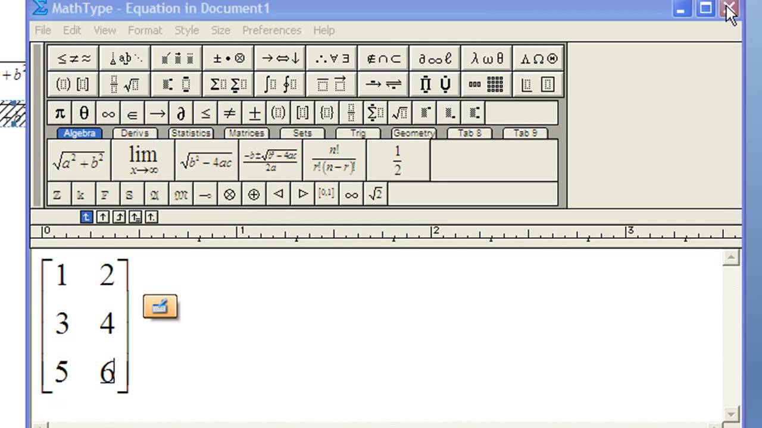This screenshot has width=762, height=428.
Task: Insert the quadratic formula expression
Action: (270, 160)
